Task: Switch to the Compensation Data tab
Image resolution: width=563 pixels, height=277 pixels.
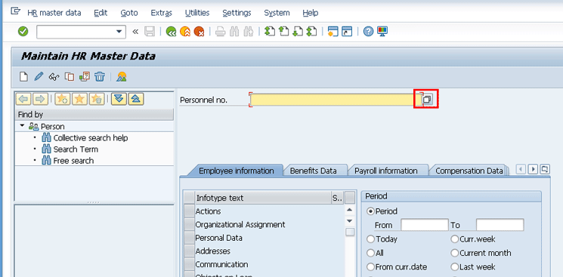Action: (x=469, y=171)
